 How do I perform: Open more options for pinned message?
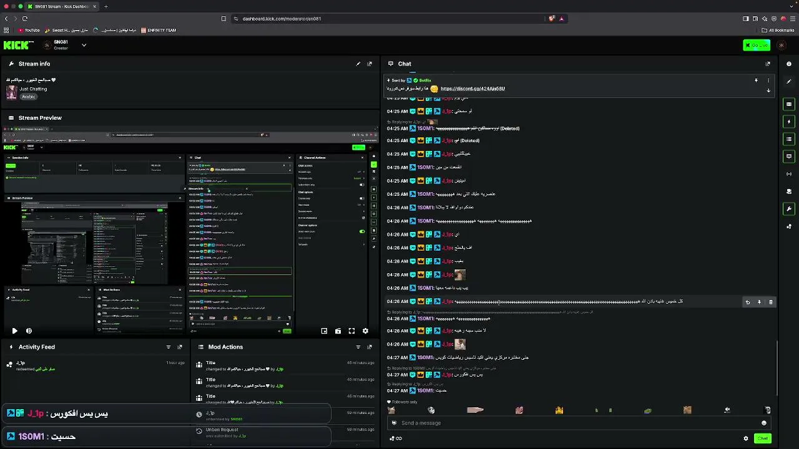768,80
